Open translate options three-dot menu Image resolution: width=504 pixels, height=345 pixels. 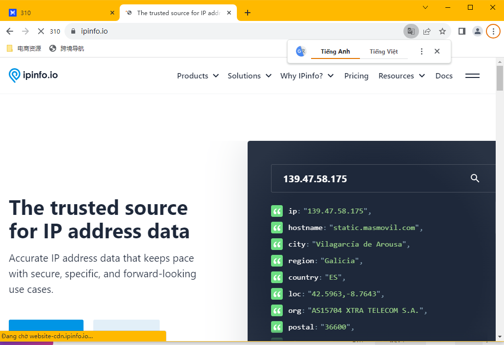pos(422,51)
